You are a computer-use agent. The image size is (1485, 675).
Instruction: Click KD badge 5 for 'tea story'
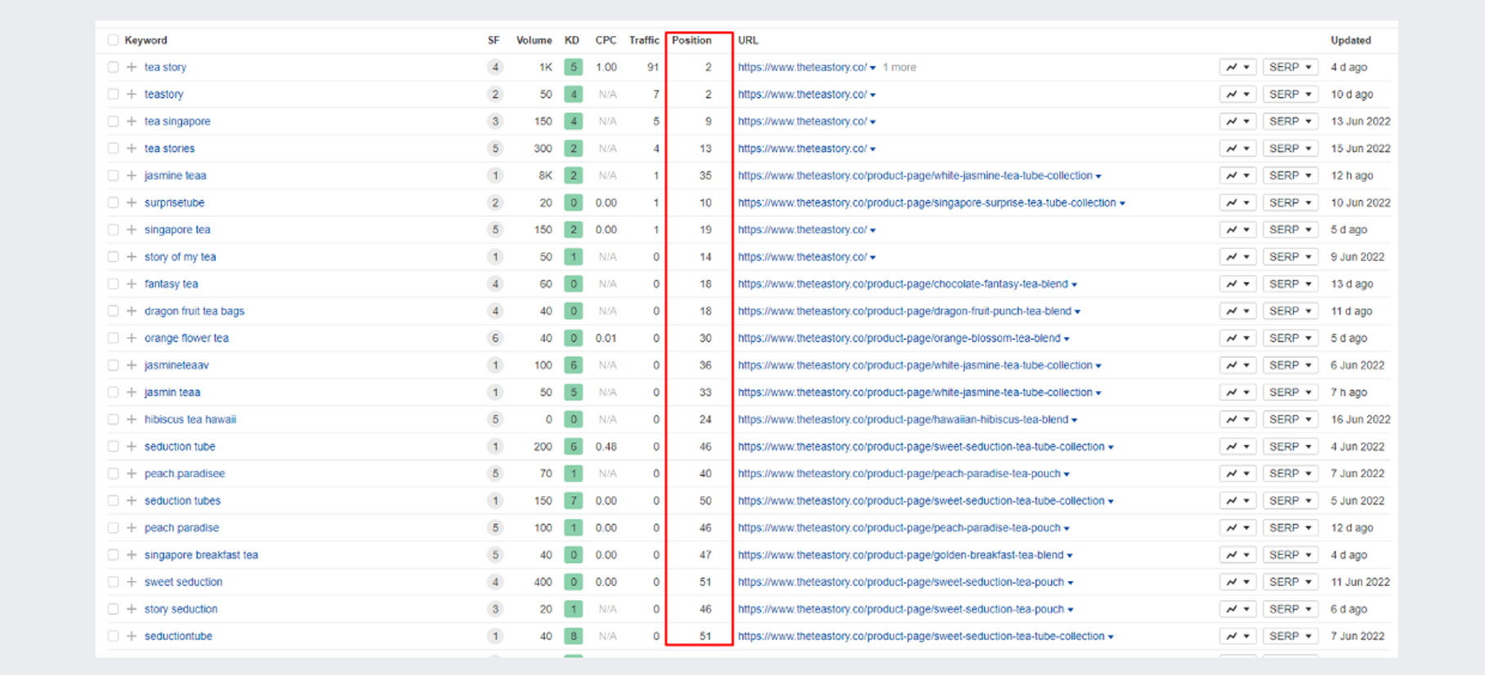coord(573,67)
